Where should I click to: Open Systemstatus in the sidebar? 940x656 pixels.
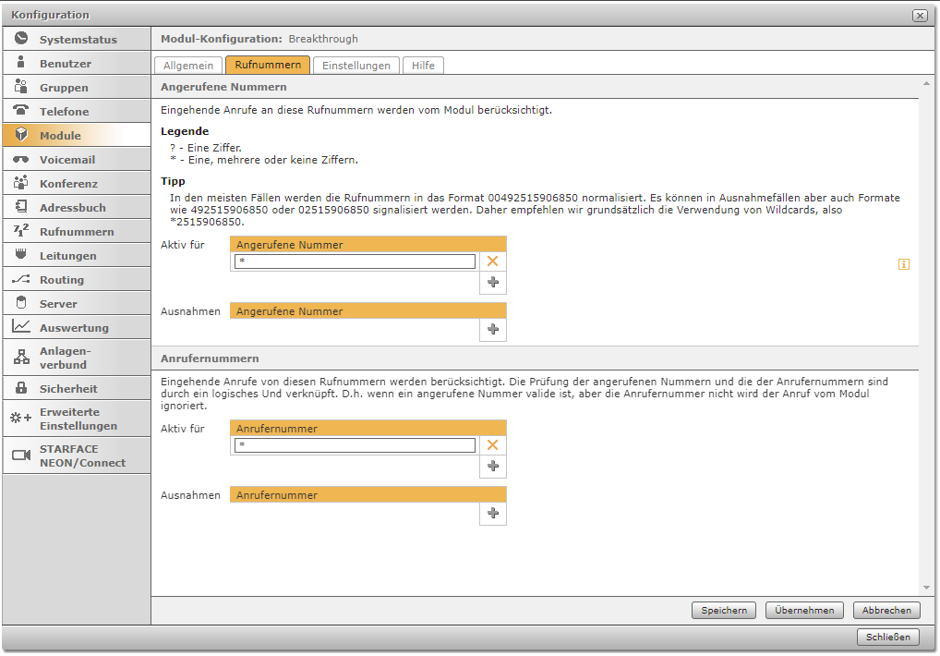click(x=77, y=40)
